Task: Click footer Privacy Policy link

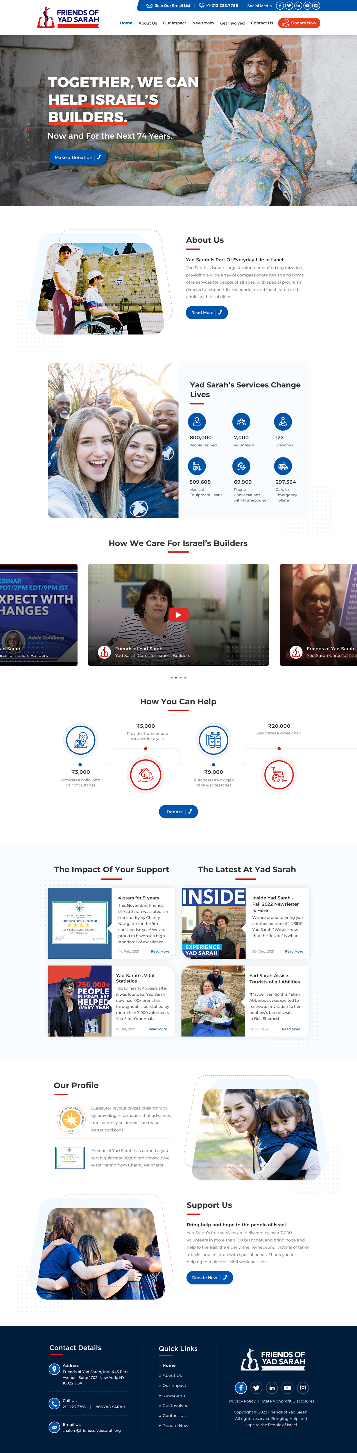Action: pos(243,1401)
